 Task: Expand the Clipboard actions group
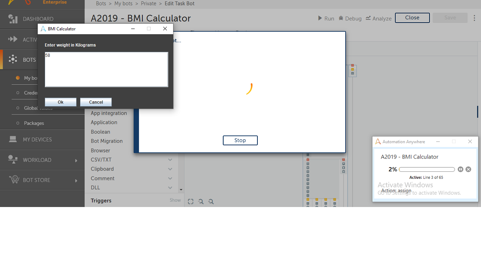coord(170,169)
